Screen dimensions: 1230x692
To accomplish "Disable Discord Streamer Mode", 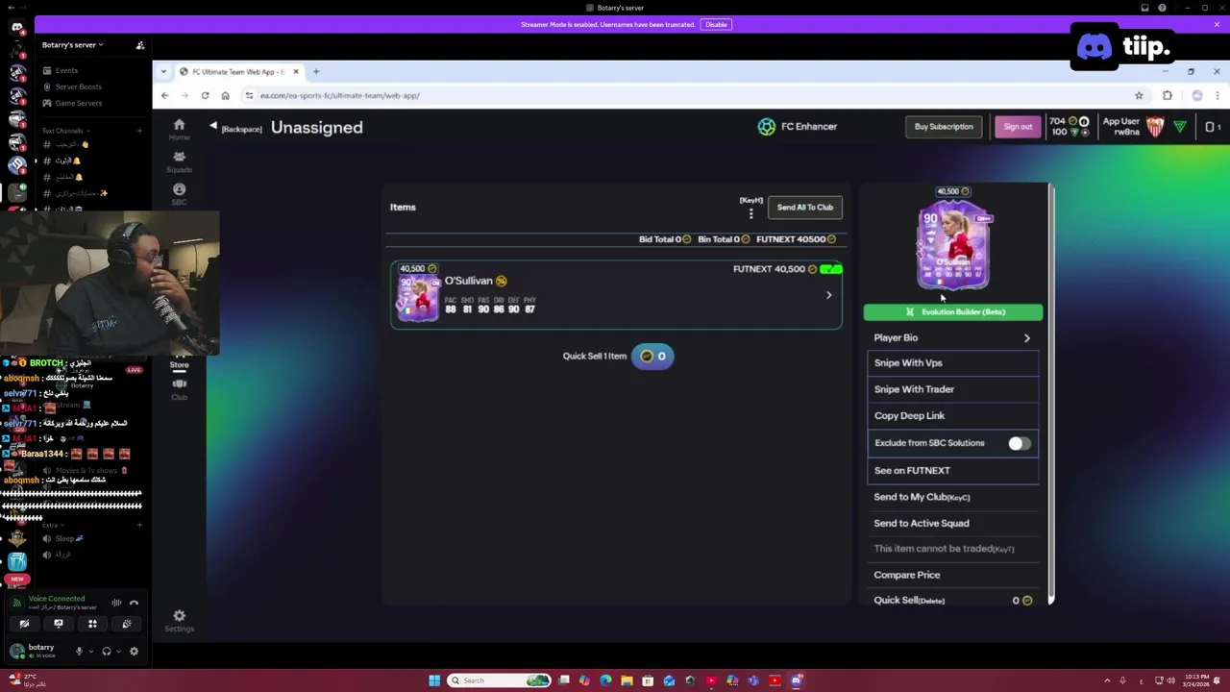I will click(716, 25).
